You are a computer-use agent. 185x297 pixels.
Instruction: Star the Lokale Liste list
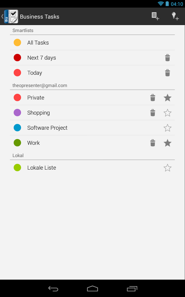pyautogui.click(x=168, y=168)
